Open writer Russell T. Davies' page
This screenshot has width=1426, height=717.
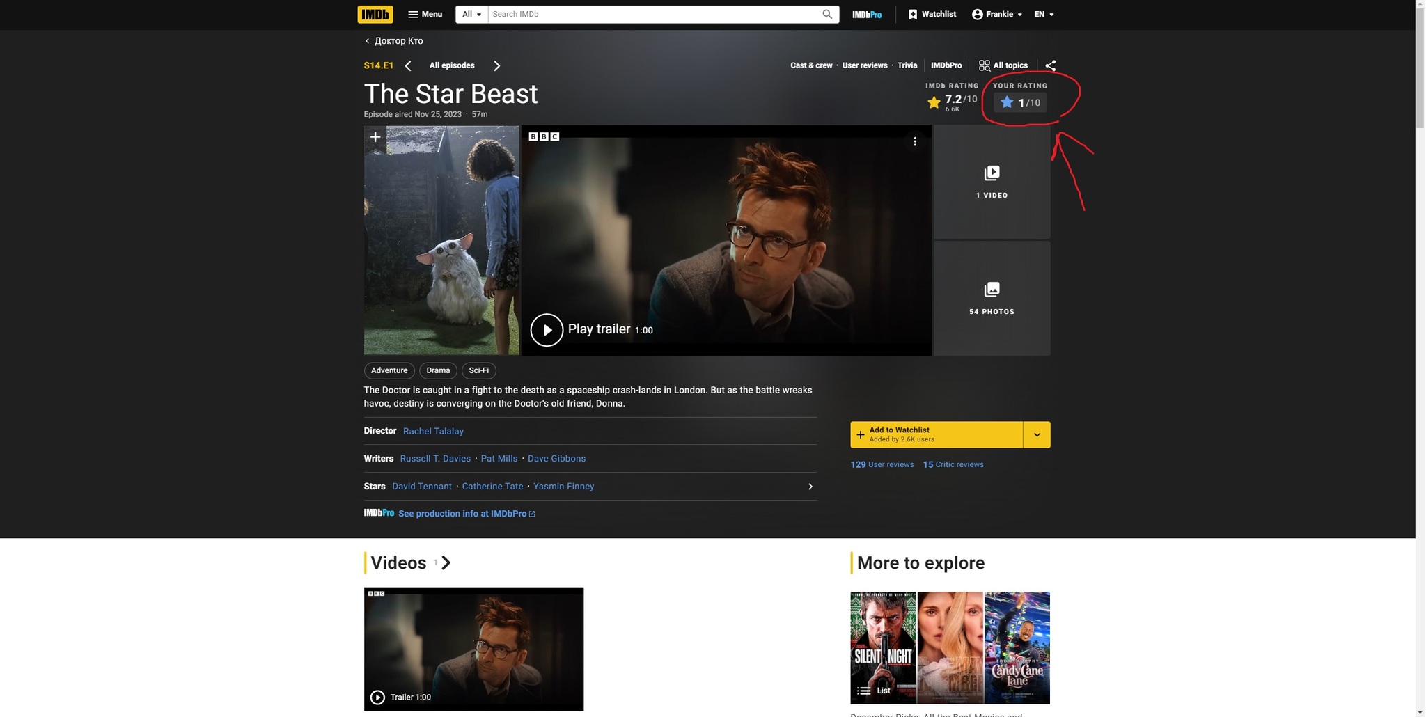tap(435, 459)
